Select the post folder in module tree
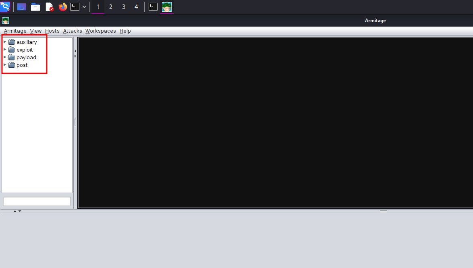Image resolution: width=473 pixels, height=268 pixels. click(x=22, y=65)
